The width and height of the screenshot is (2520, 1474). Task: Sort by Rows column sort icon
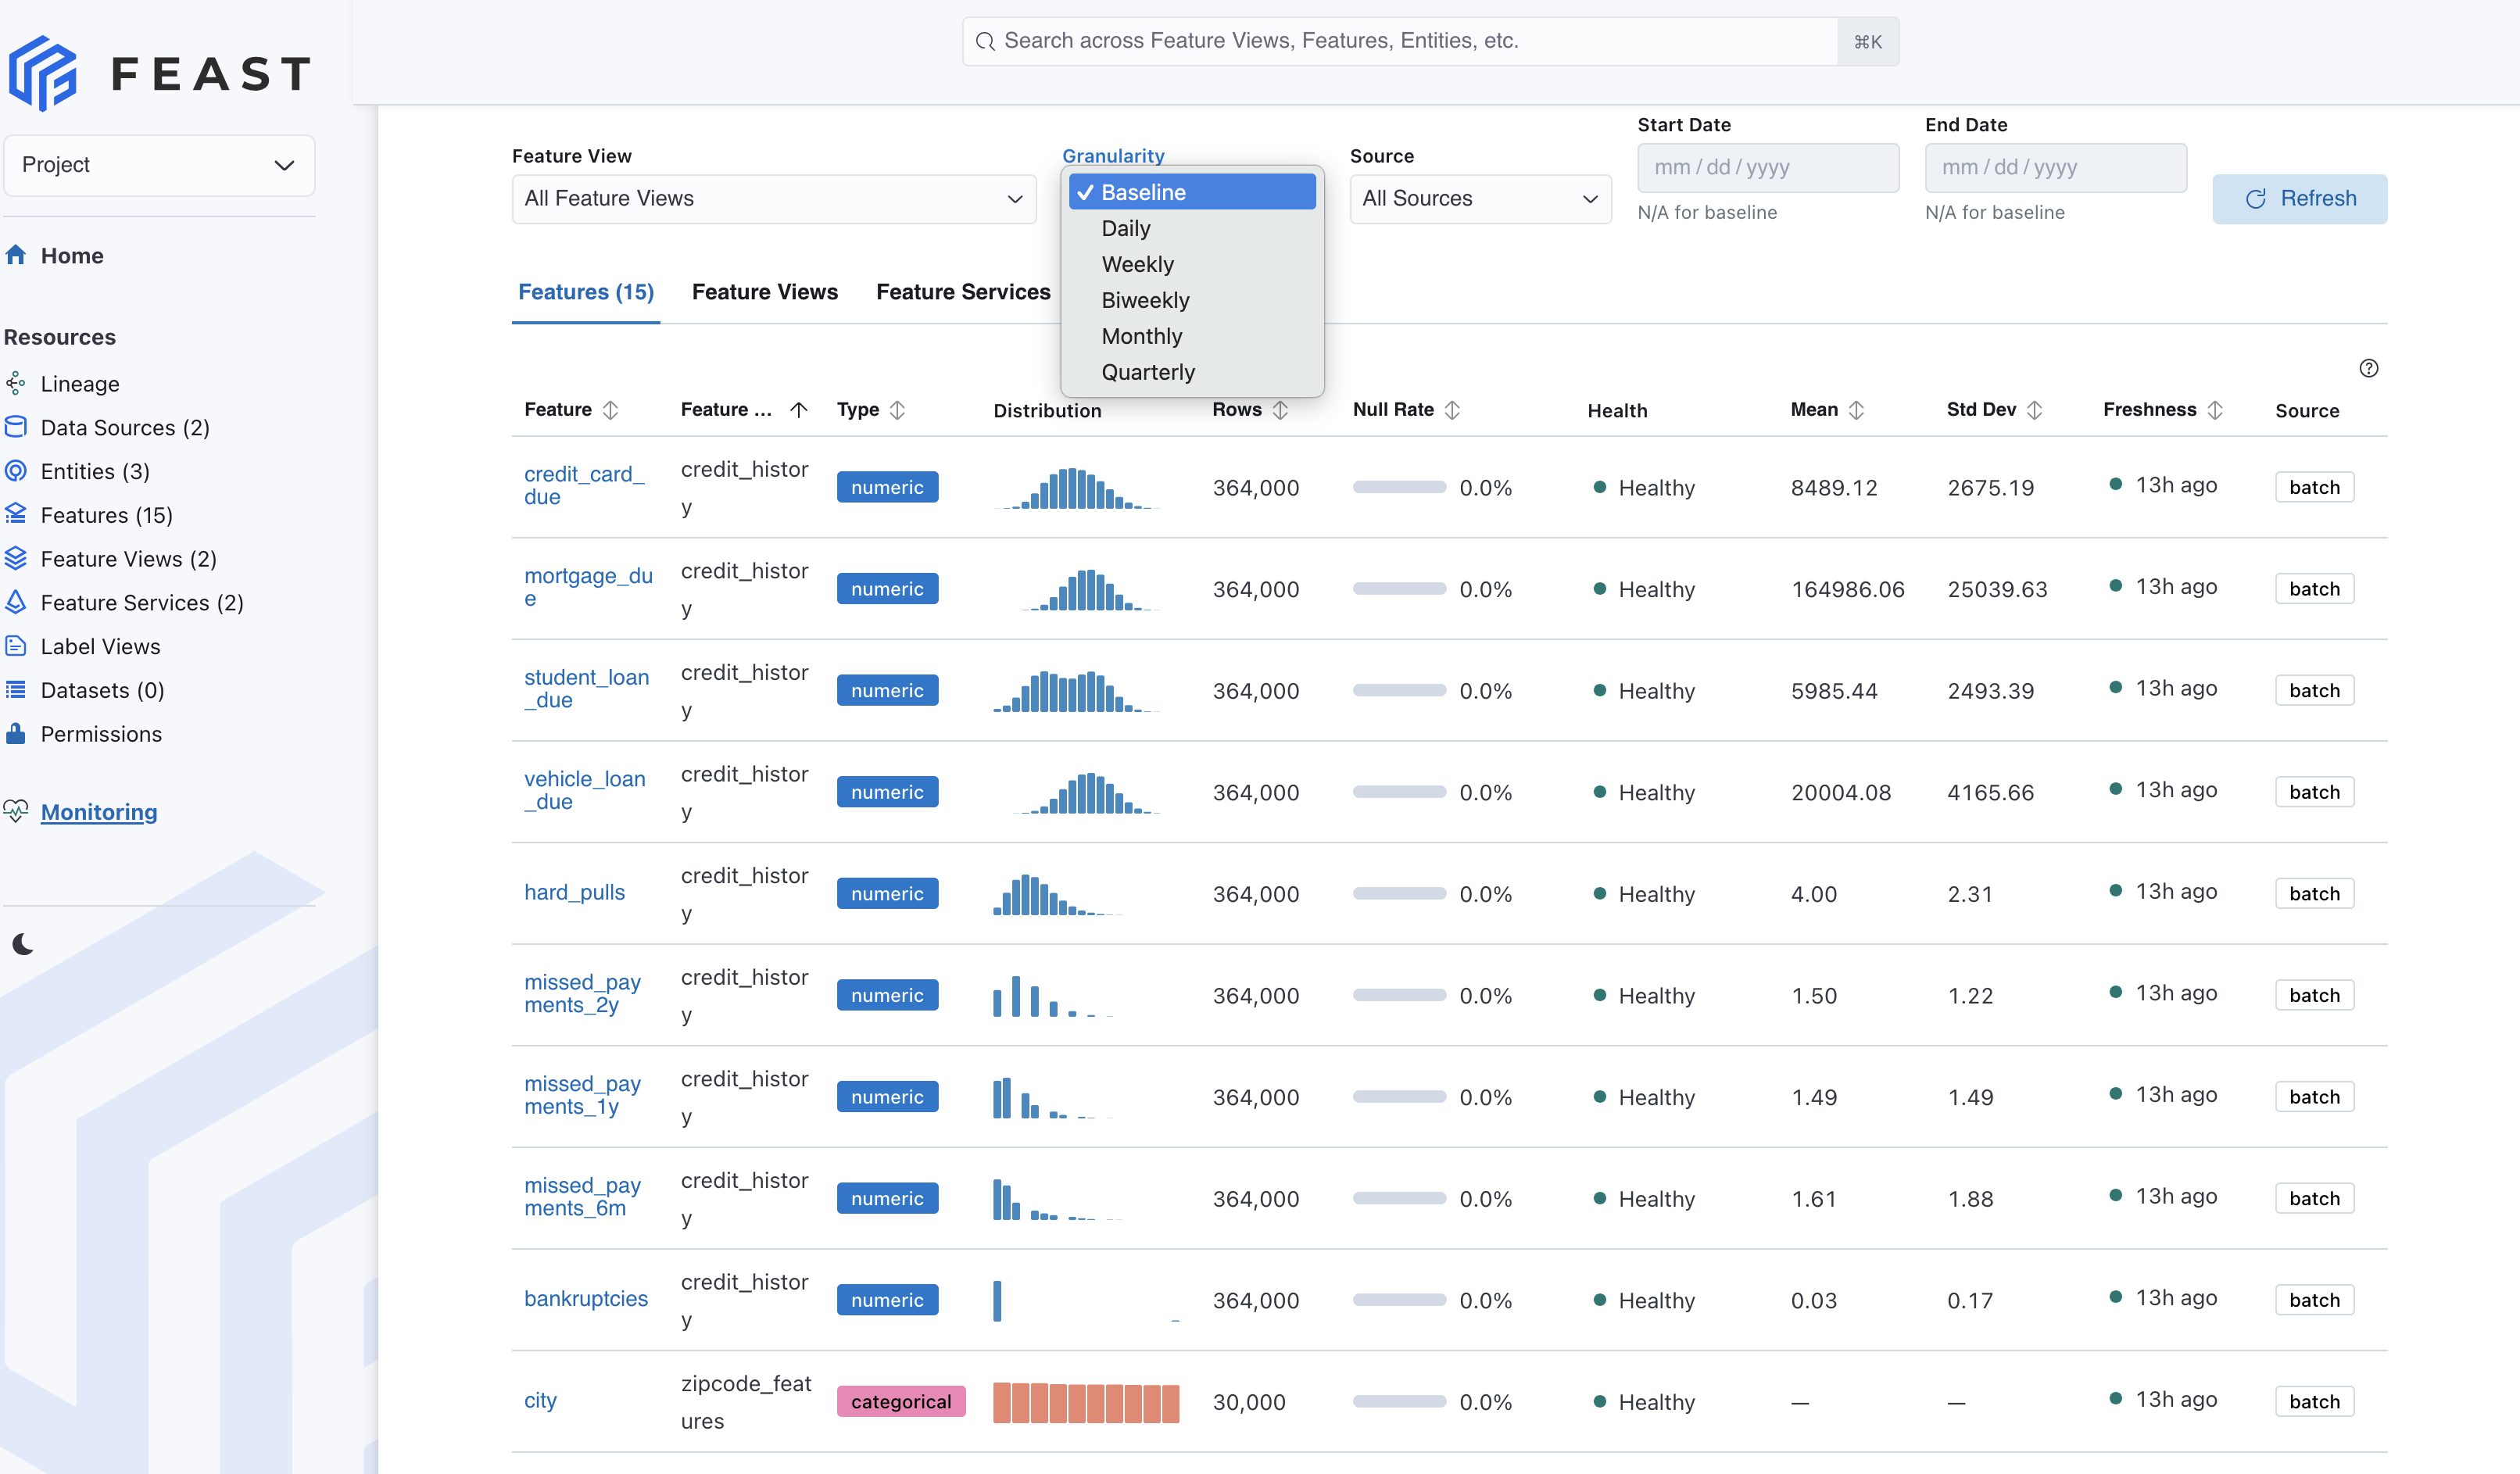(x=1280, y=410)
